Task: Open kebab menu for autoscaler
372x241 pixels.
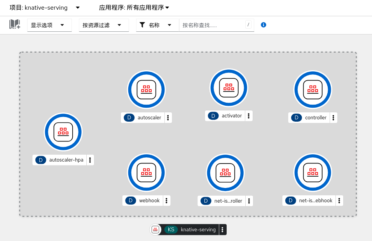Action: (x=168, y=117)
